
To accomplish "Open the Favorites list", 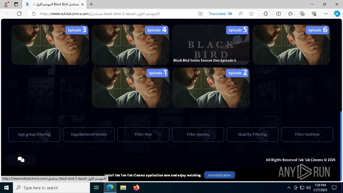I will (290, 14).
